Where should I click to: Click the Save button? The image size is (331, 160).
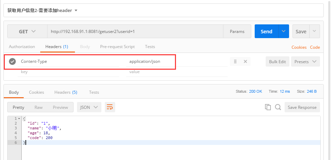(x=301, y=31)
